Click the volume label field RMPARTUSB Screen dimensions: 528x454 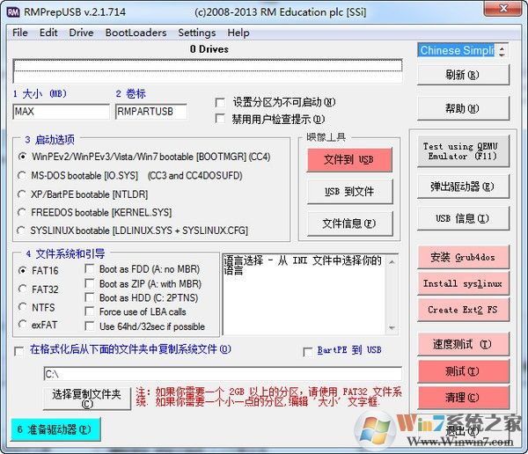[x=151, y=112]
